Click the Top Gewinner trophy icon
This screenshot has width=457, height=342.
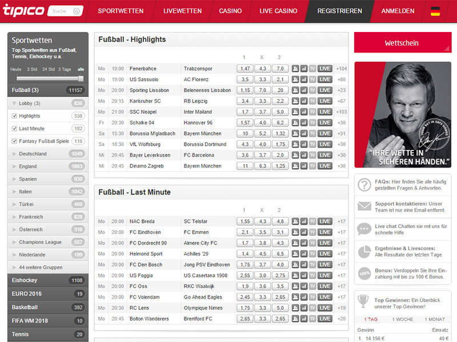[x=363, y=302]
